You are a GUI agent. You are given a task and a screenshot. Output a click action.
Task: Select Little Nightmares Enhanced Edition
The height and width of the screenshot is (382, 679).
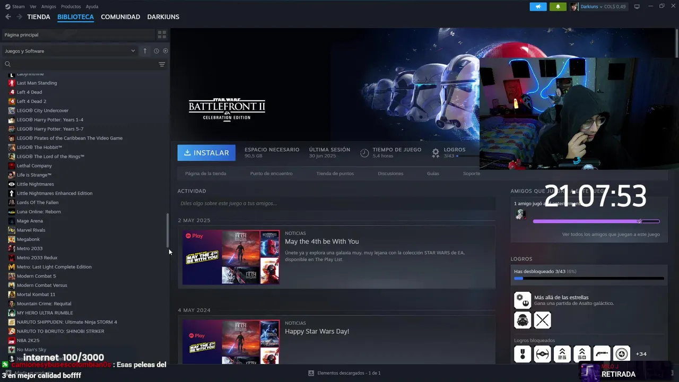pyautogui.click(x=55, y=193)
